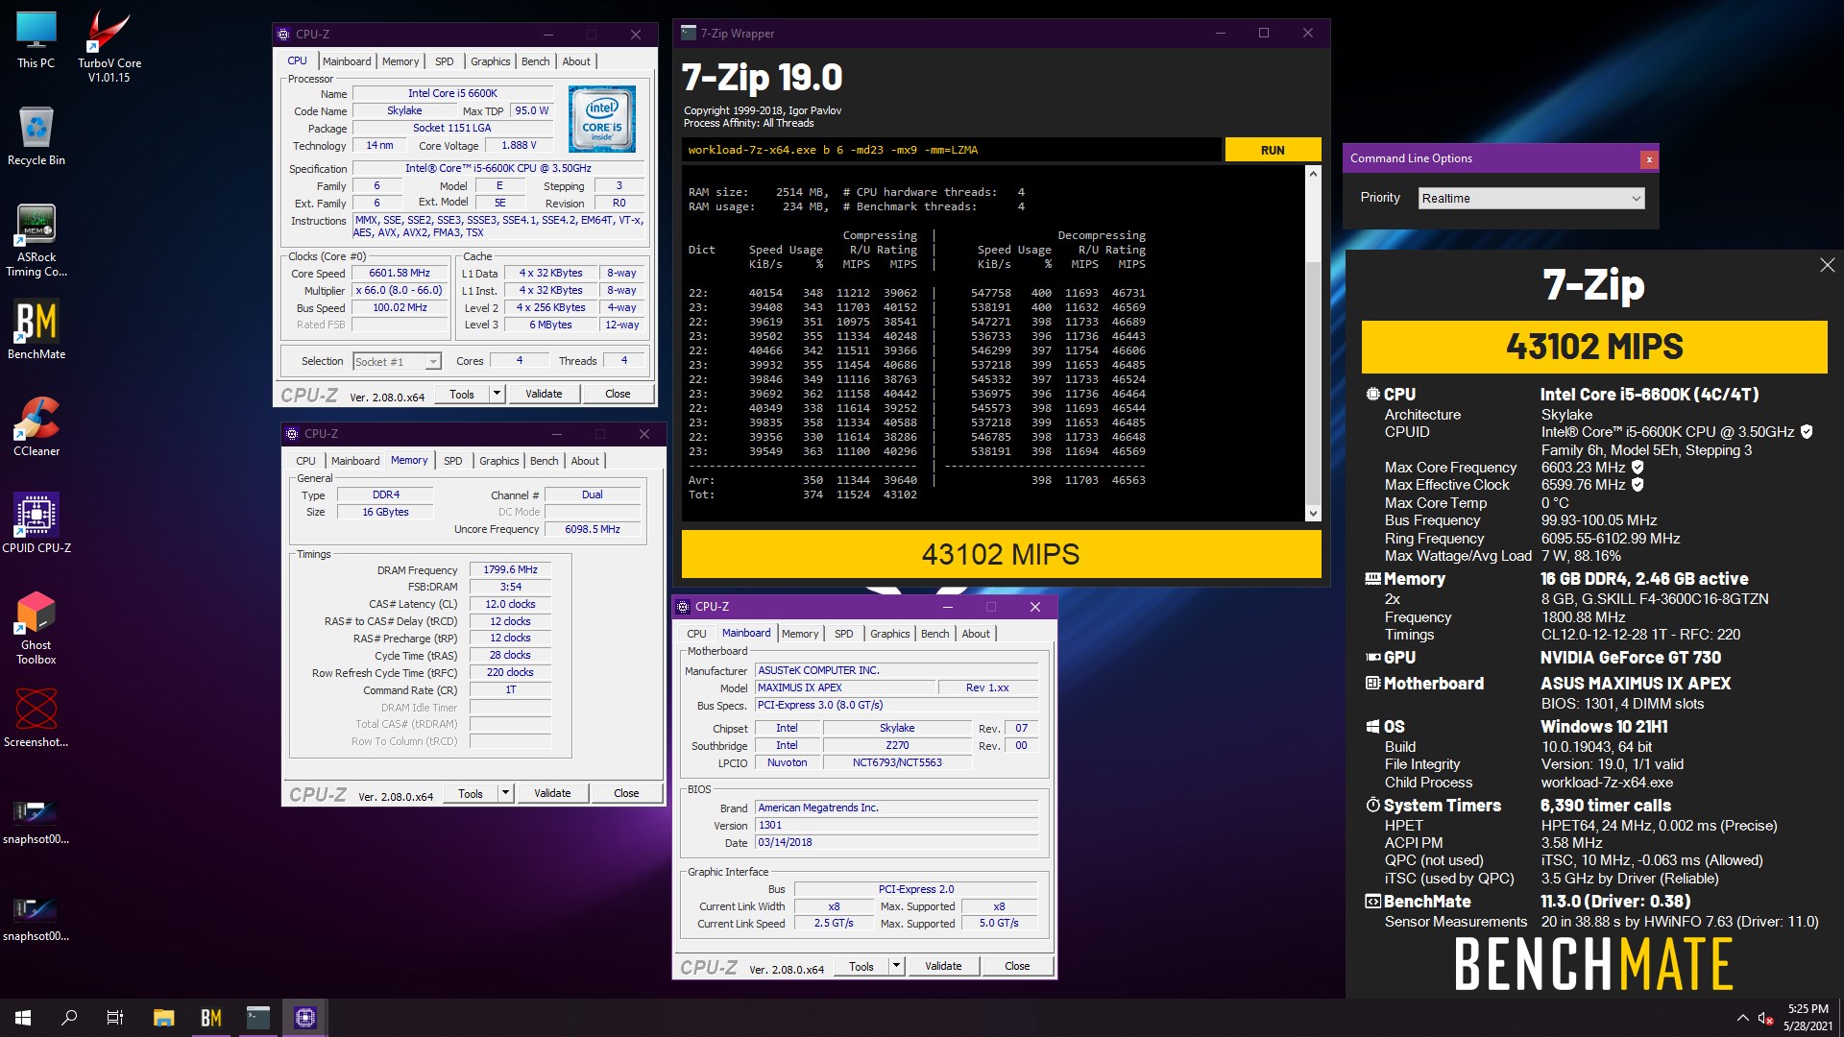This screenshot has height=1037, width=1844.
Task: Open SPD tab in top CPU-Z window
Action: (x=444, y=61)
